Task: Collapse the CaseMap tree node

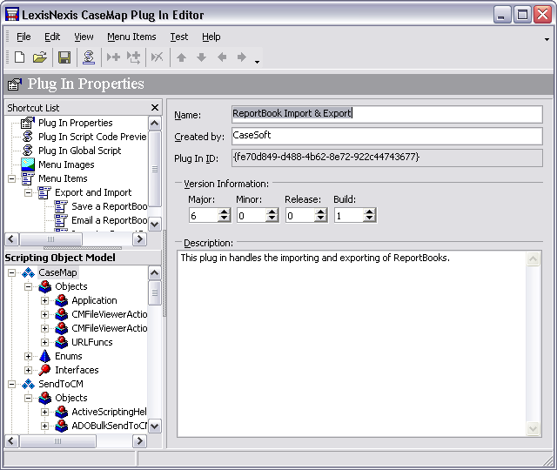Action: [x=12, y=273]
